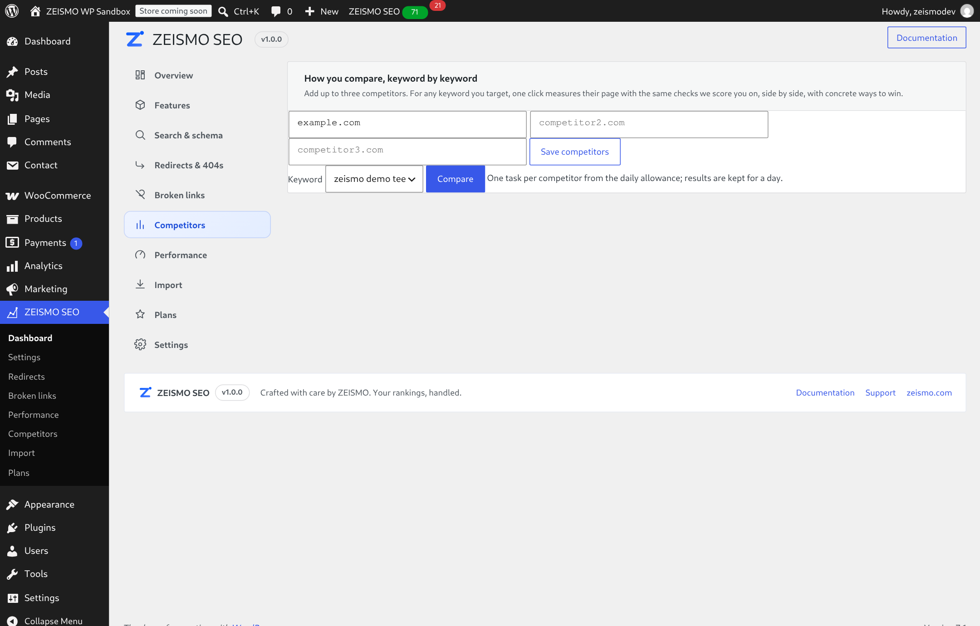
Task: Go to Search & schema section
Action: point(197,135)
